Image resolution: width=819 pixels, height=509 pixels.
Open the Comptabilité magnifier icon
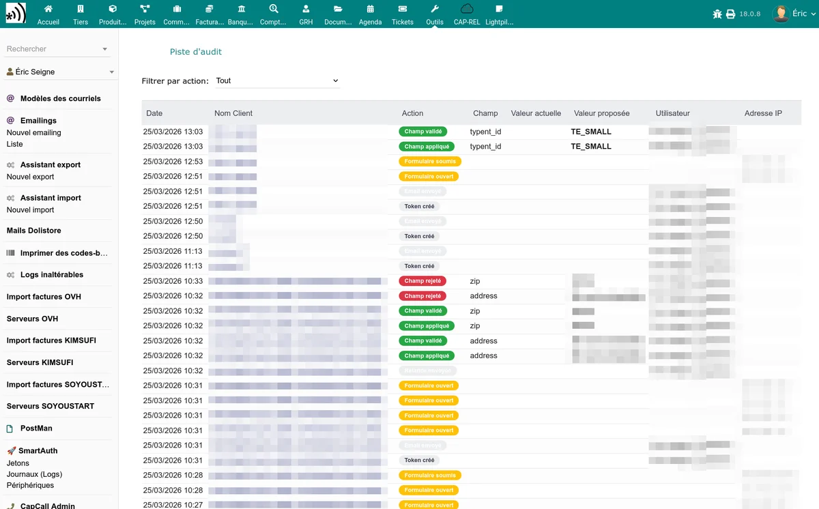click(x=274, y=9)
